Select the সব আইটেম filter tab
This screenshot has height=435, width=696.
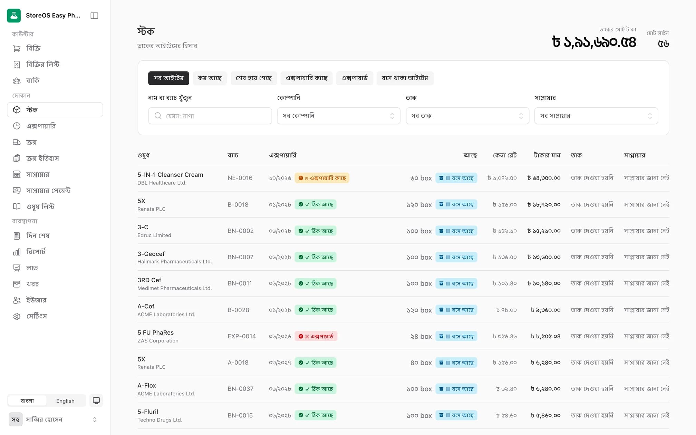(168, 78)
